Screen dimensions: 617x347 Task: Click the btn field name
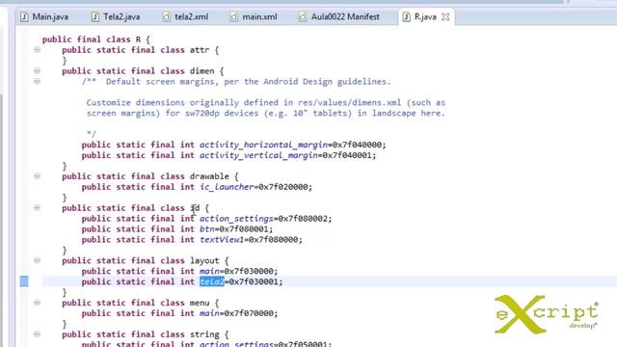pos(207,229)
